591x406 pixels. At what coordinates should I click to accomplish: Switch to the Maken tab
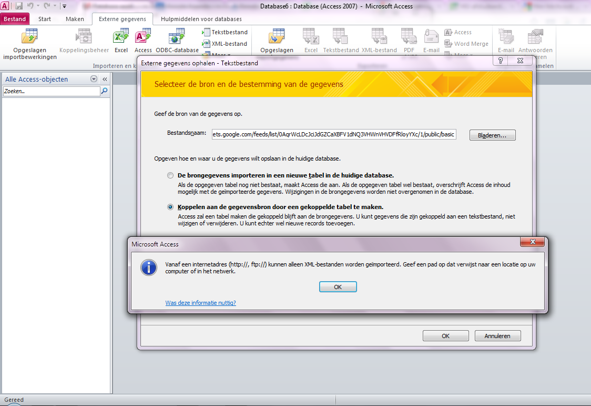pyautogui.click(x=75, y=19)
